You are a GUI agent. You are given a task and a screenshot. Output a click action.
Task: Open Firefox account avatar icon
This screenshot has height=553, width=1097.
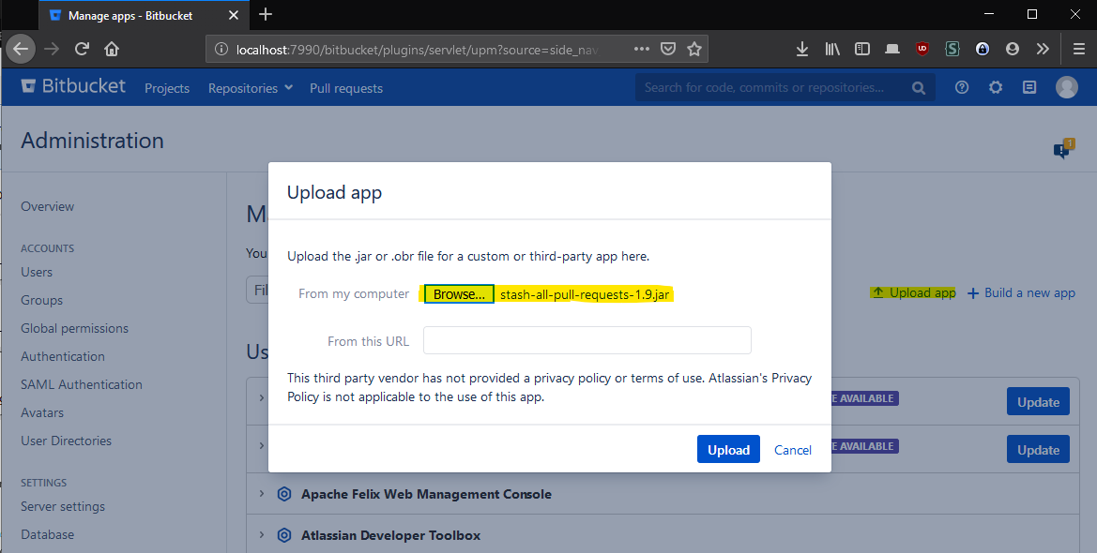pyautogui.click(x=1013, y=48)
